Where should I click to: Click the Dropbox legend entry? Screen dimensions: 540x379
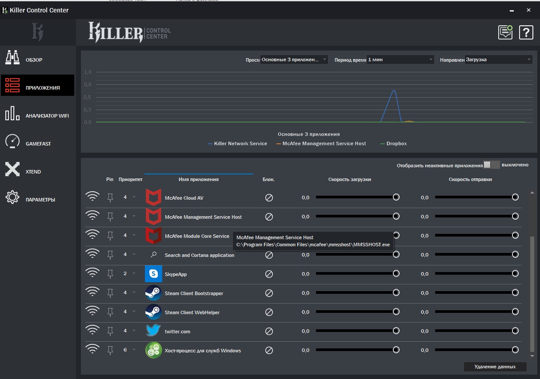point(394,144)
